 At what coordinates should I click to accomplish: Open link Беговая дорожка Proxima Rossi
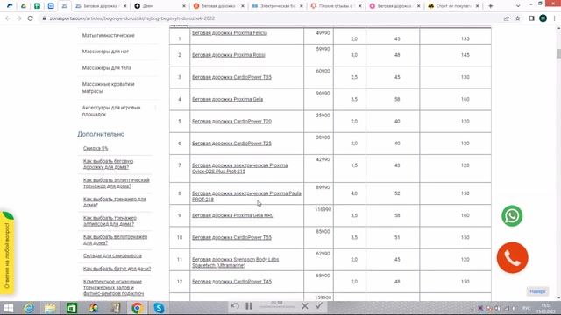click(228, 55)
